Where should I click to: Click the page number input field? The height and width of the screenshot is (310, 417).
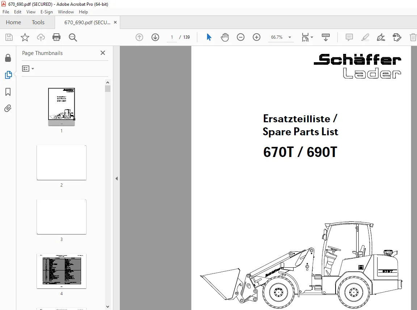172,37
